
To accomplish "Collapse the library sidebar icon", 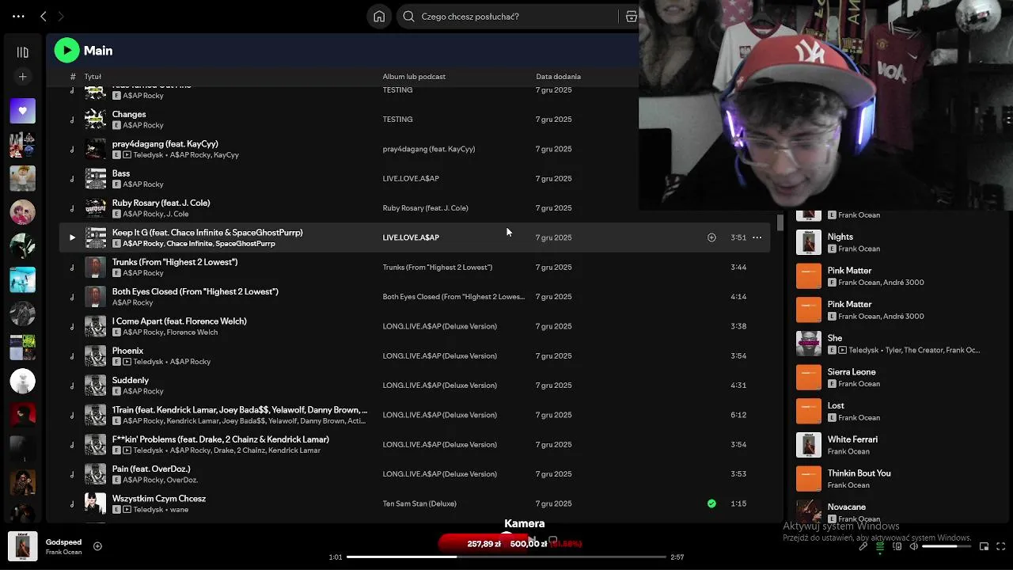I will (22, 52).
